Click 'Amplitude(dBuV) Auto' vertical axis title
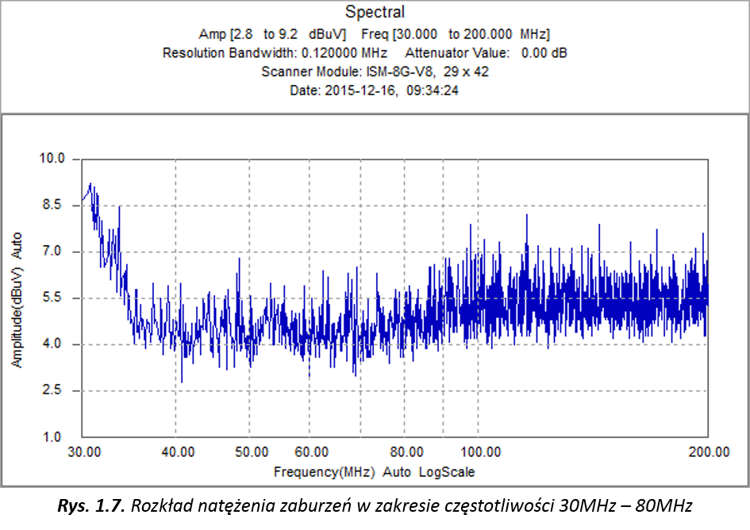The width and height of the screenshot is (750, 530). click(17, 300)
